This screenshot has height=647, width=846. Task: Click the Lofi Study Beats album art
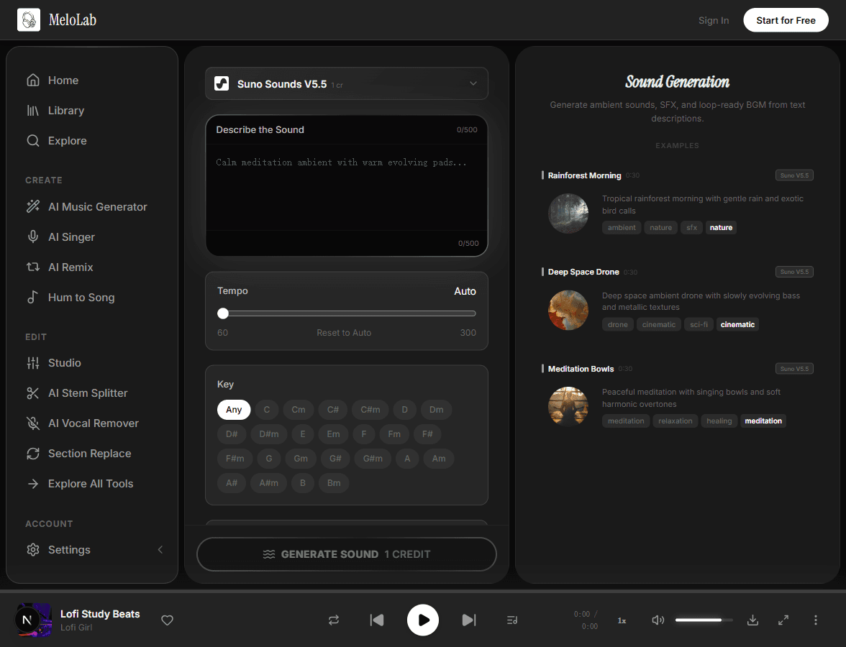pos(34,620)
